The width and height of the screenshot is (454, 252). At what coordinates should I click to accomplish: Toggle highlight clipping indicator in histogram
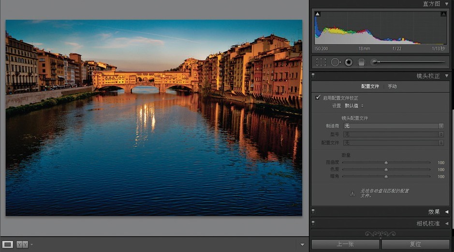point(443,14)
